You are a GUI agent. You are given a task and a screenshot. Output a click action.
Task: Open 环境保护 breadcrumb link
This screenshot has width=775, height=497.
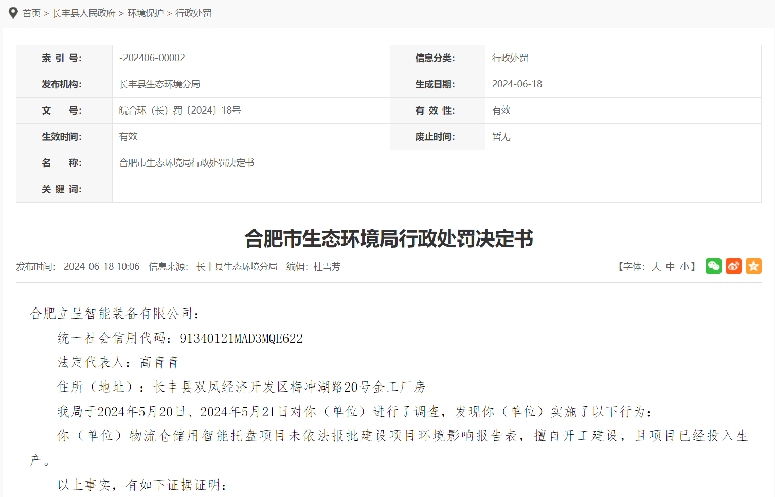tap(146, 13)
